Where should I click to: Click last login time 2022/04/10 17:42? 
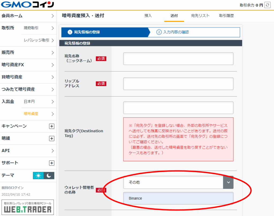tap(16, 194)
